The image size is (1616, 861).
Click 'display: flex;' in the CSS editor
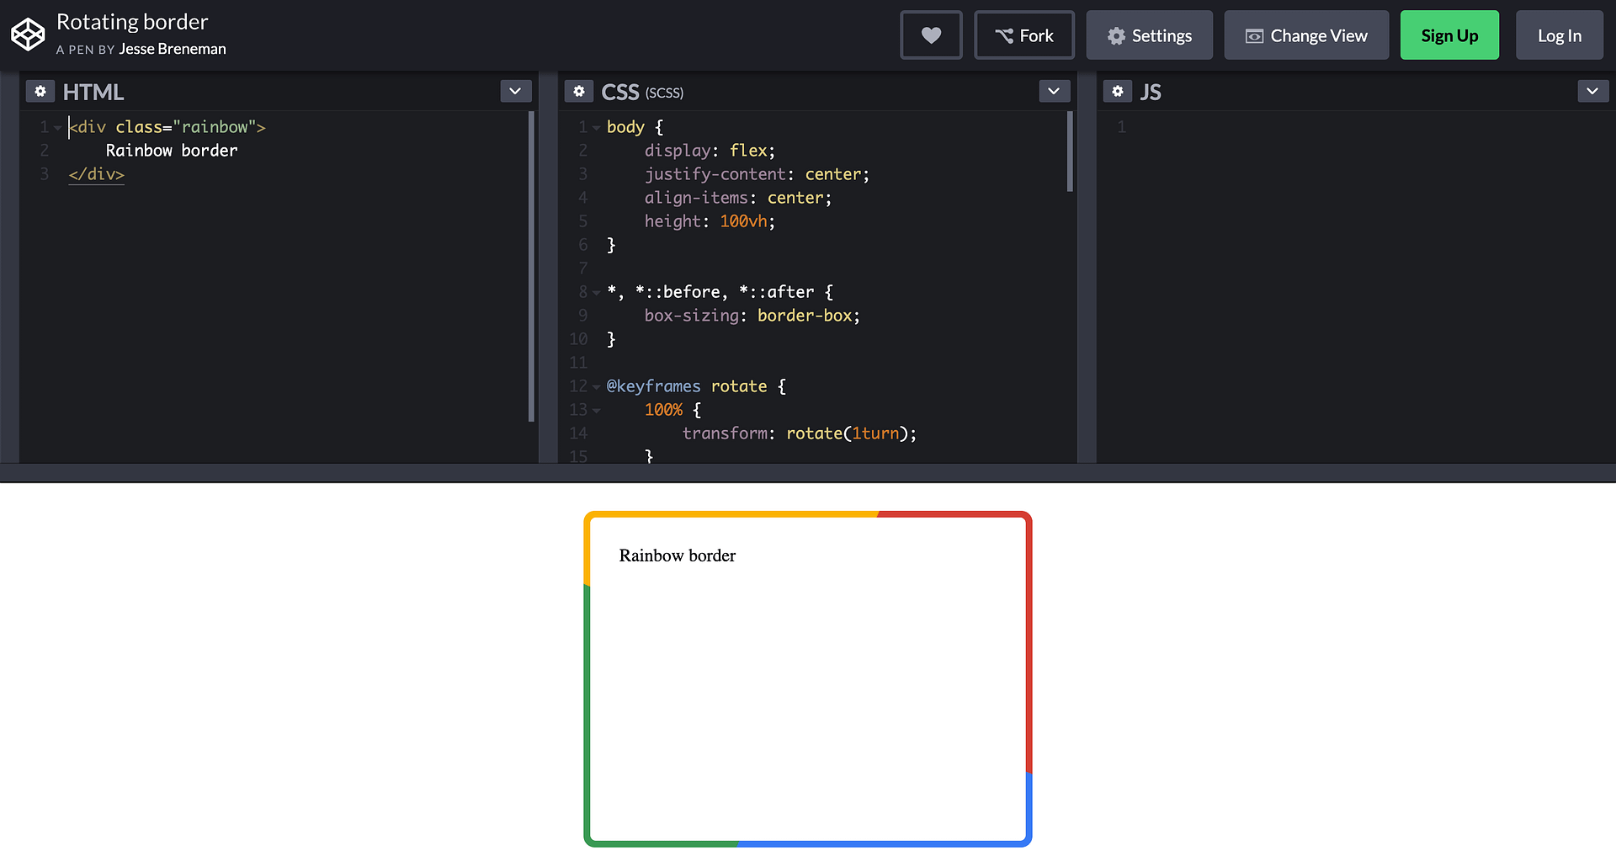(710, 151)
